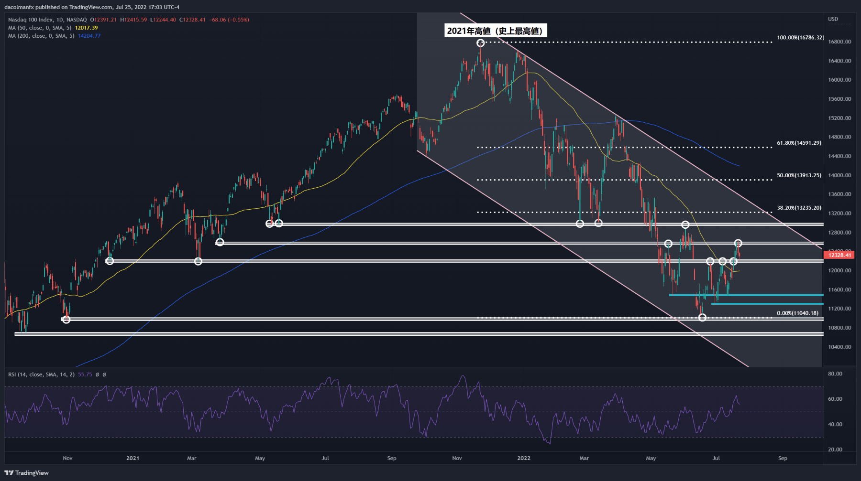The width and height of the screenshot is (861, 481).
Task: Click the 50.00%(13913.25) Fibonacci label
Action: 799,175
